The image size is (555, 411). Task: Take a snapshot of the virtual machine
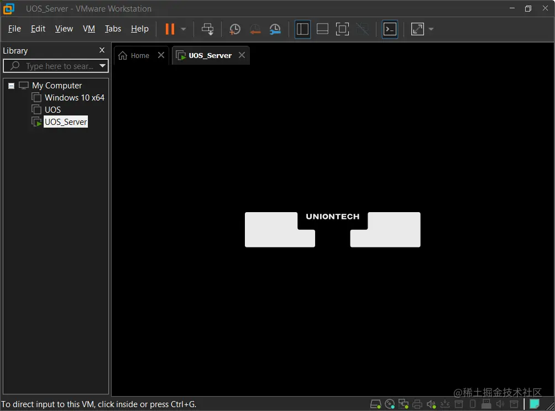(x=234, y=29)
